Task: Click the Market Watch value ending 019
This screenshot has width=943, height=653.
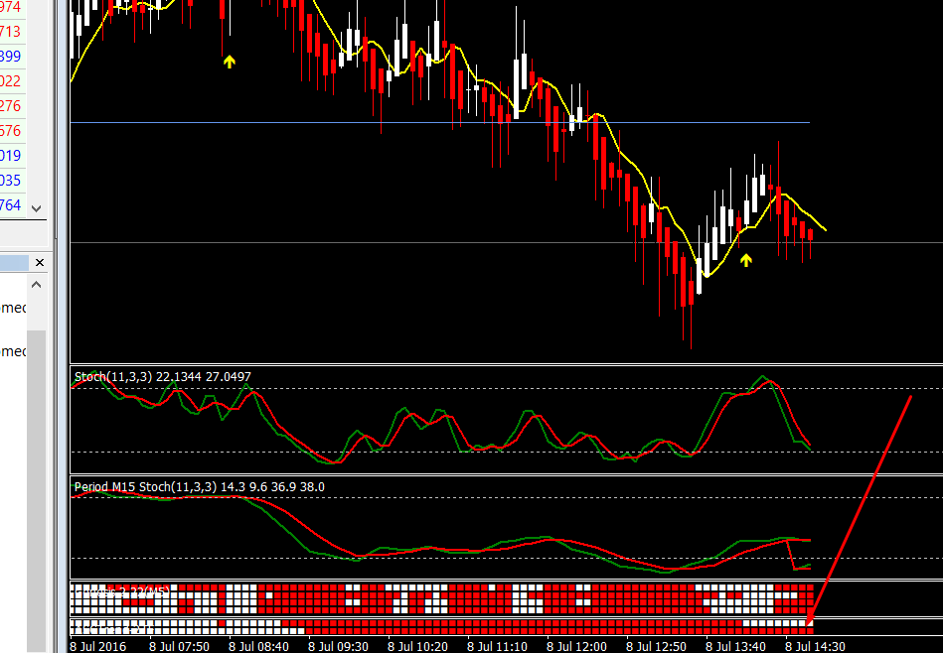Action: [10, 155]
